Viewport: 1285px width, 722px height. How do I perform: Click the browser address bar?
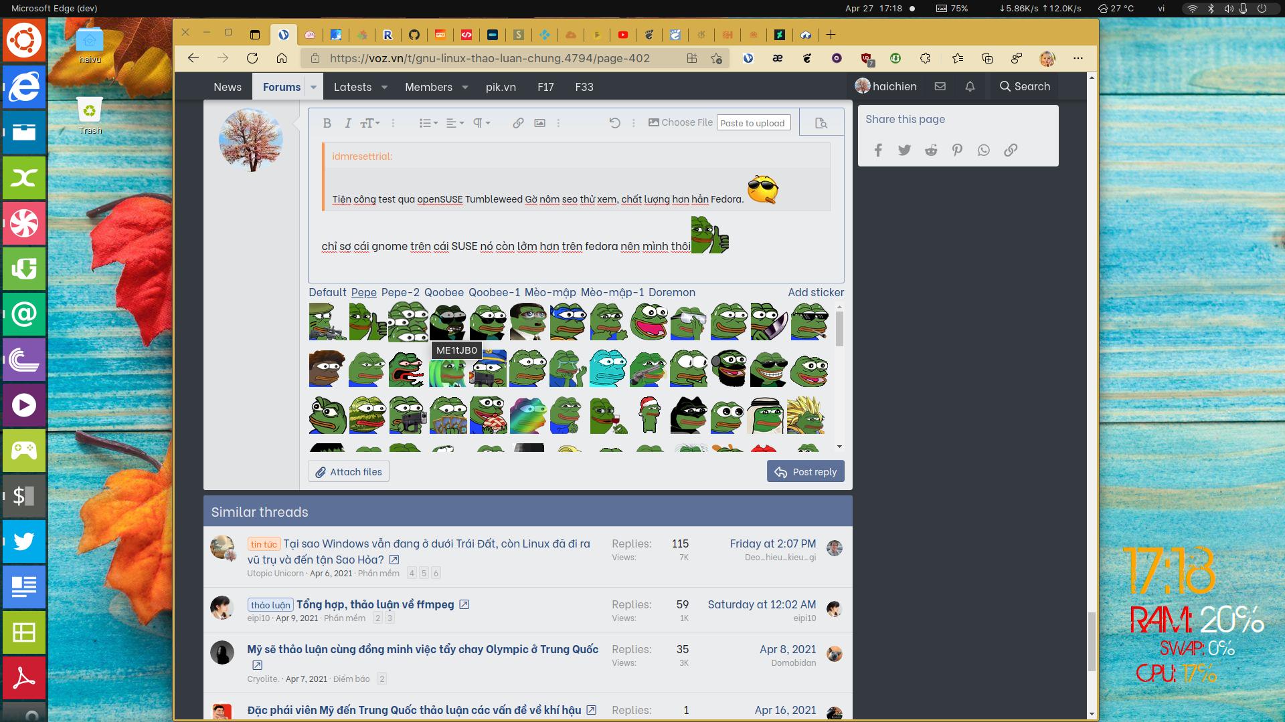pyautogui.click(x=489, y=58)
